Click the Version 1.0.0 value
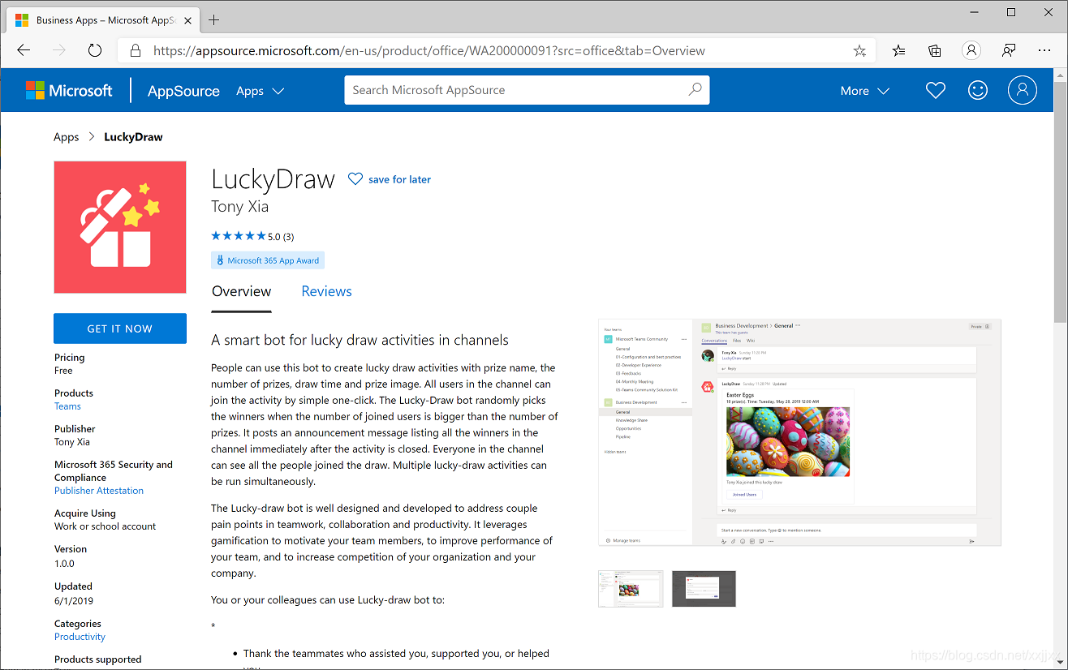The image size is (1068, 670). point(64,563)
